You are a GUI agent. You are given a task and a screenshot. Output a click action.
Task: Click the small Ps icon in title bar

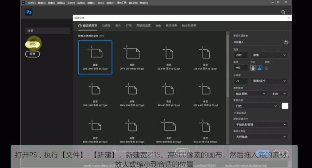click(23, 3)
